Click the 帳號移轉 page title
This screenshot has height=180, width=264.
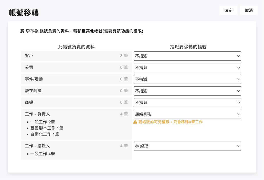click(24, 13)
